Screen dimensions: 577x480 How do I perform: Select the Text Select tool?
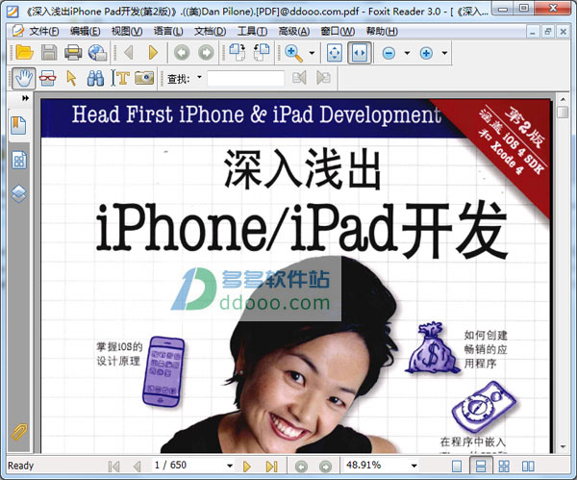(x=120, y=78)
